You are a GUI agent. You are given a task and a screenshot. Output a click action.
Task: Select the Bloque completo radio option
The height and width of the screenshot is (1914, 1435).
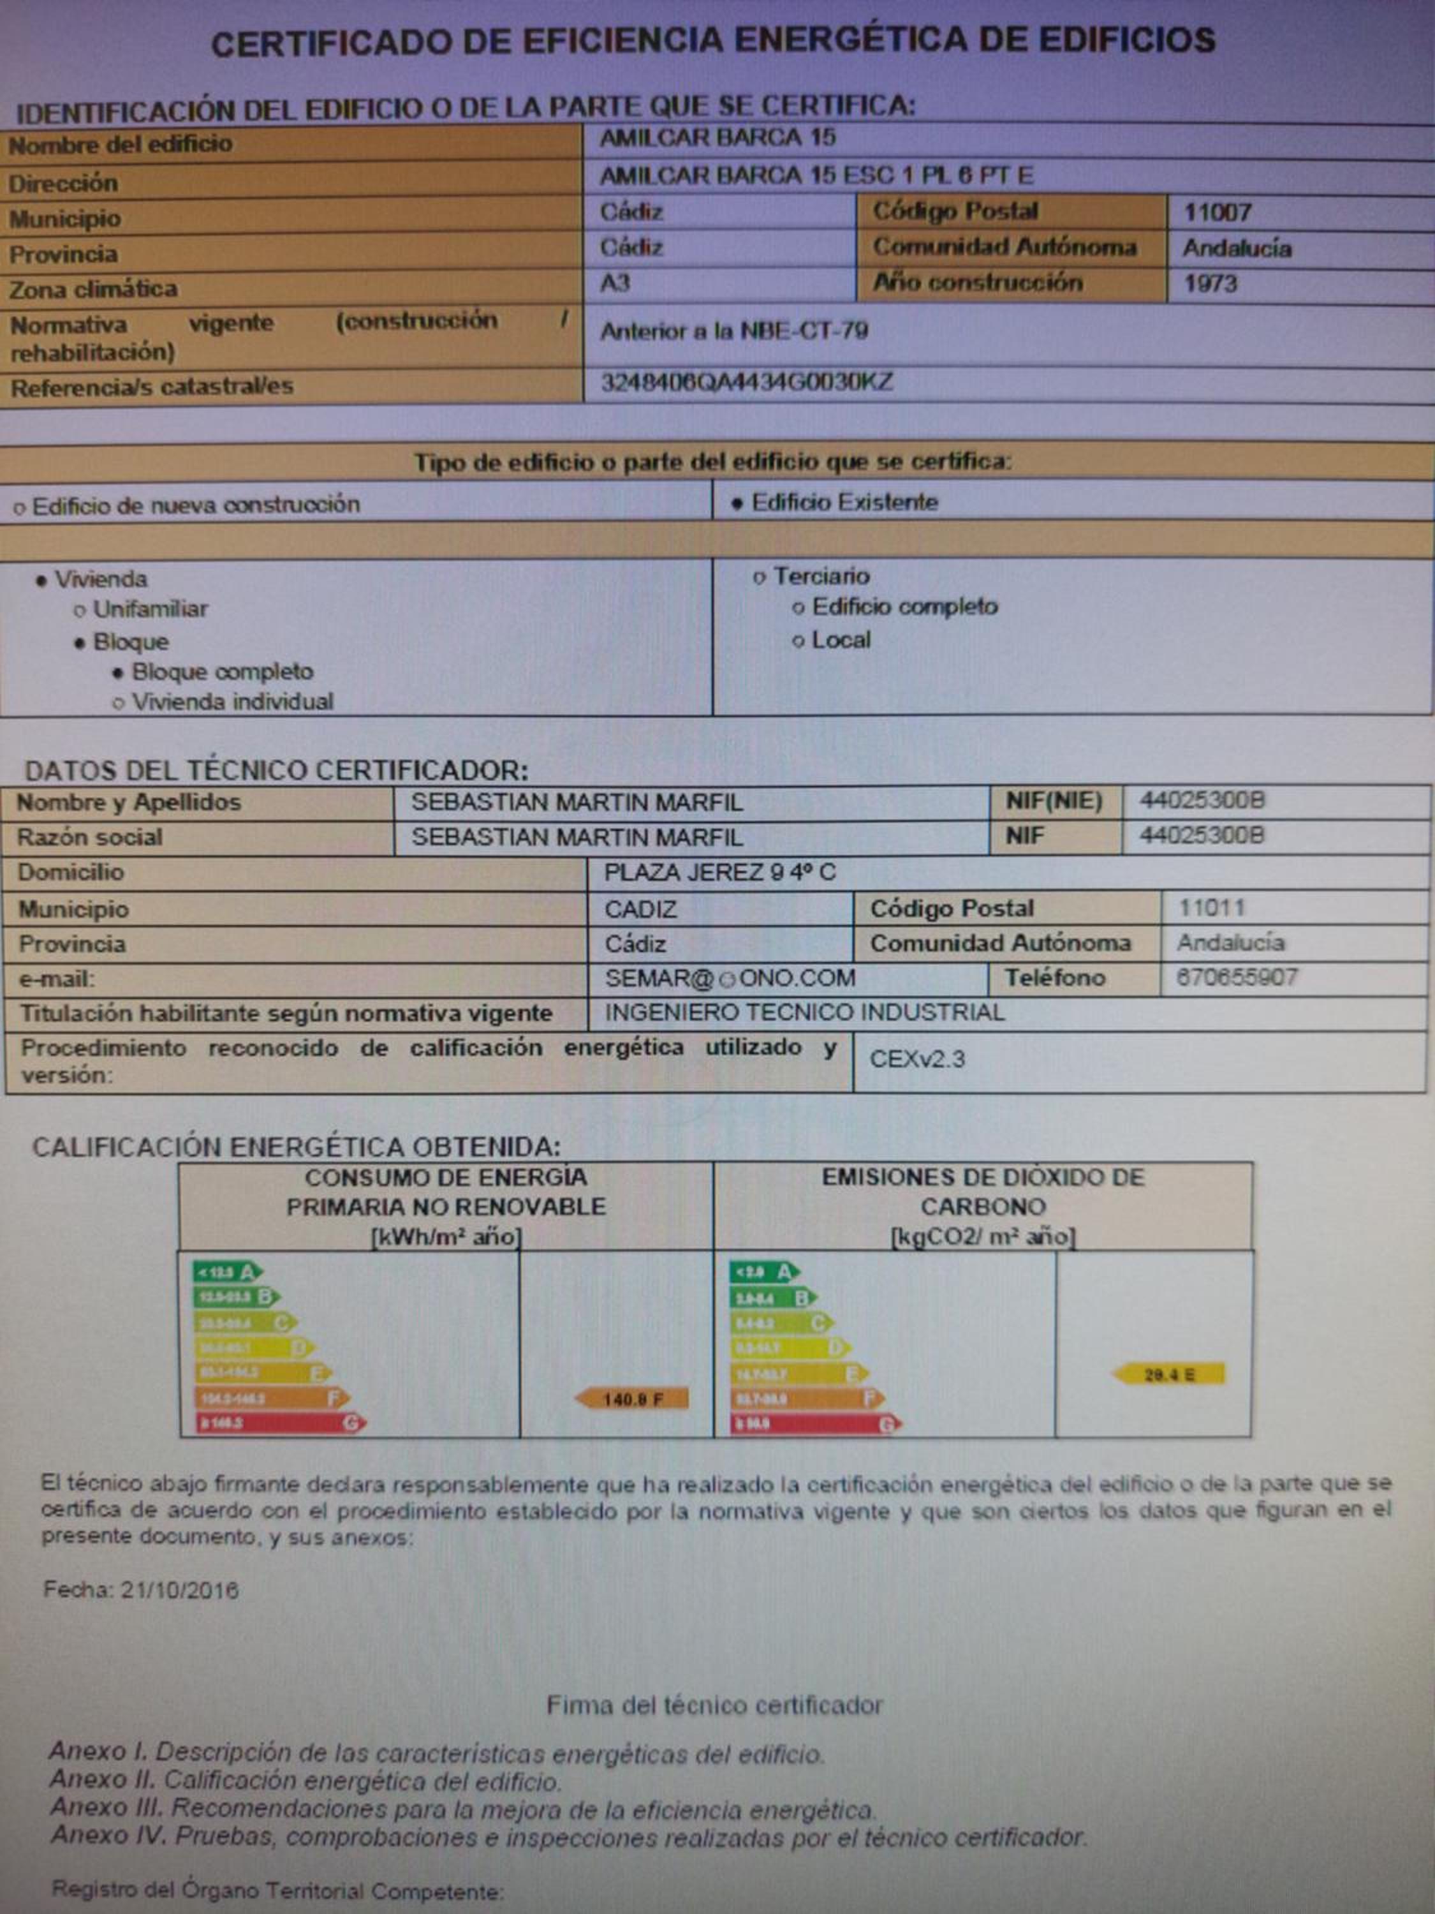[213, 672]
